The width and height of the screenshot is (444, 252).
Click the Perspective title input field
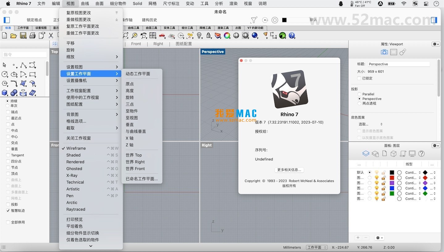point(398,64)
